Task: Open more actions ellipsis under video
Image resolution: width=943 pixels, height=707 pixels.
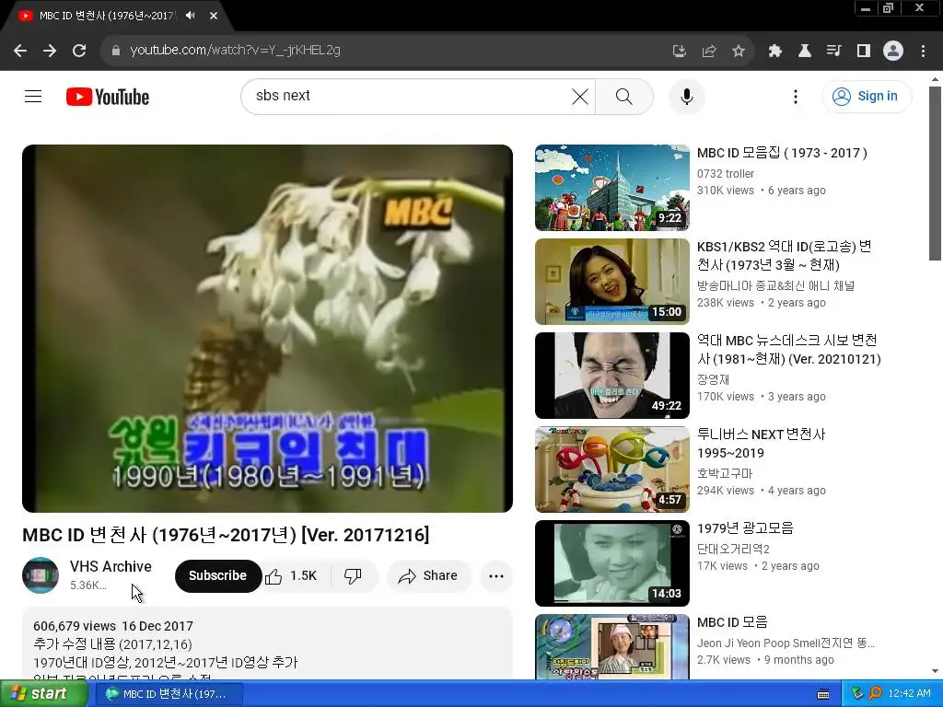Action: click(x=496, y=576)
